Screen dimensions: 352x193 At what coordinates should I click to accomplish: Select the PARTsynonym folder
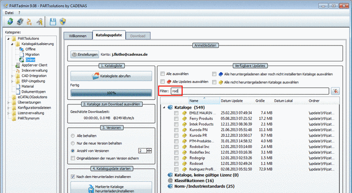click(x=29, y=119)
